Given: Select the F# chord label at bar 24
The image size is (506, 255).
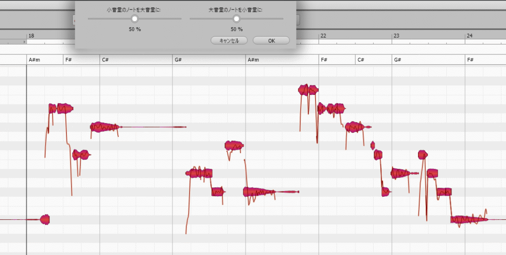Looking at the screenshot, I should 470,60.
